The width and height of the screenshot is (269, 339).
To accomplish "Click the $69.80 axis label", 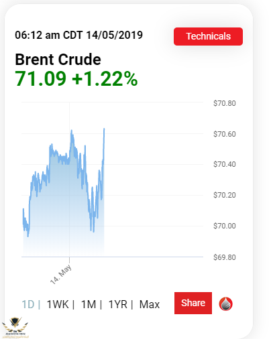I will coord(225,257).
